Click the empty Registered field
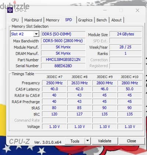The width and height of the screenshot is (147, 155). tap(125, 66)
